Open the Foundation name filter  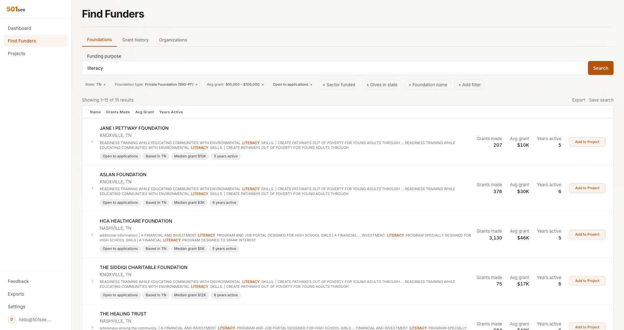click(x=428, y=85)
